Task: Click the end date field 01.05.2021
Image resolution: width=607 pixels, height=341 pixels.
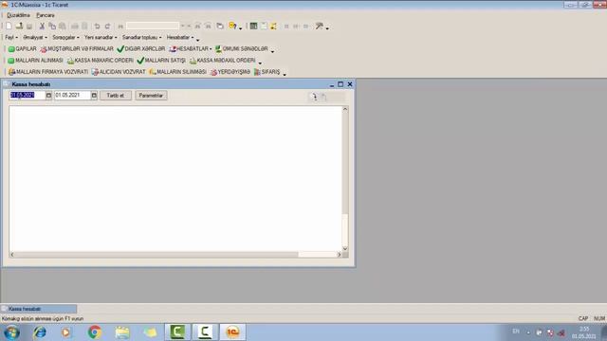Action: tap(72, 95)
